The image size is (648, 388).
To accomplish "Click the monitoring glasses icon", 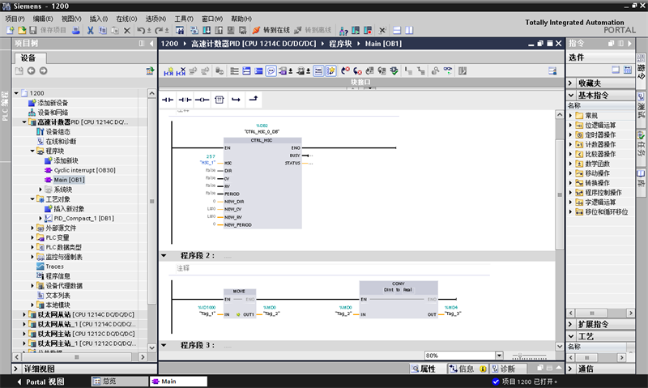I will click(x=448, y=71).
